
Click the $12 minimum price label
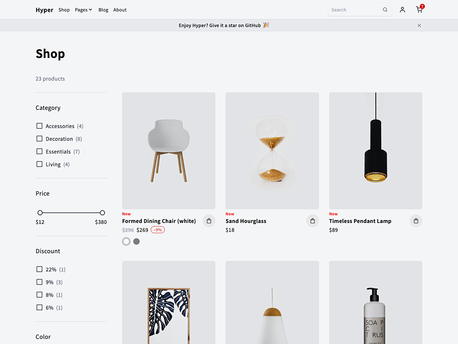(40, 222)
